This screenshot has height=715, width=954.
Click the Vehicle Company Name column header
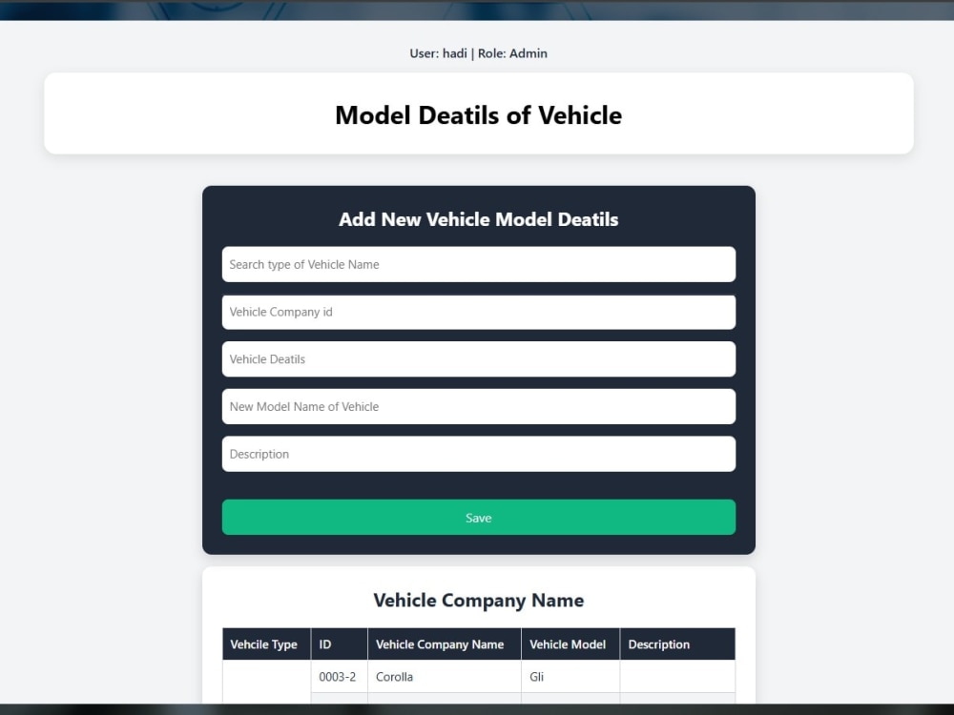pos(445,644)
